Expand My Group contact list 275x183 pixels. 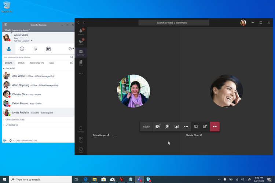pyautogui.click(x=12, y=125)
